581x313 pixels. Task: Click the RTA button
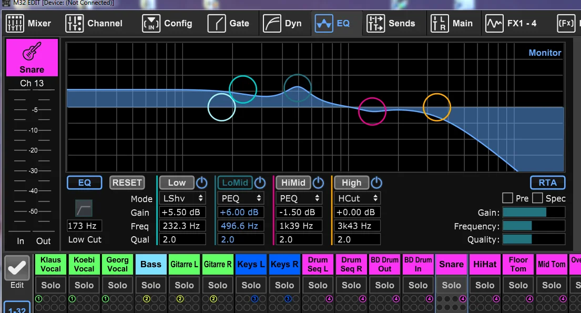(x=548, y=183)
